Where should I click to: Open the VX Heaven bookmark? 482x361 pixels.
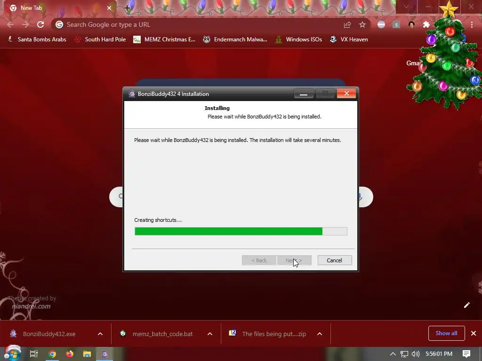(x=349, y=39)
